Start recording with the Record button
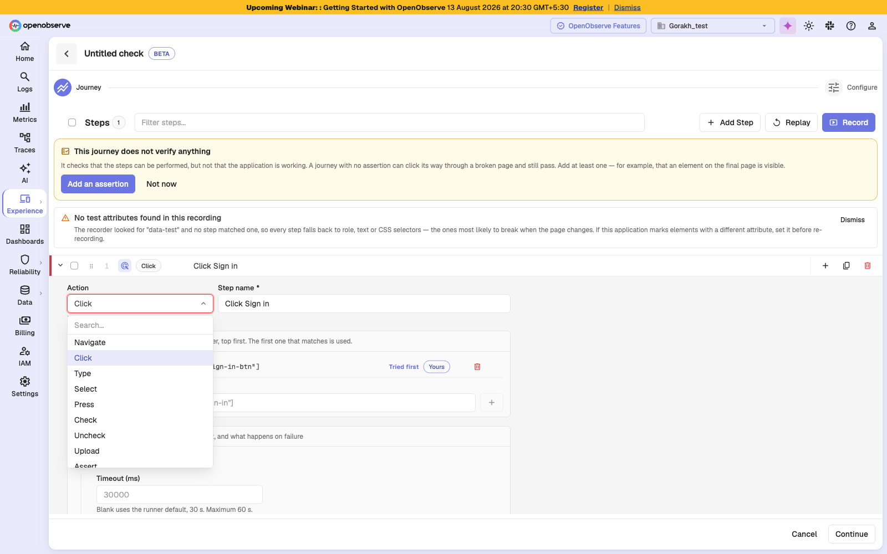The image size is (887, 554). 849,122
